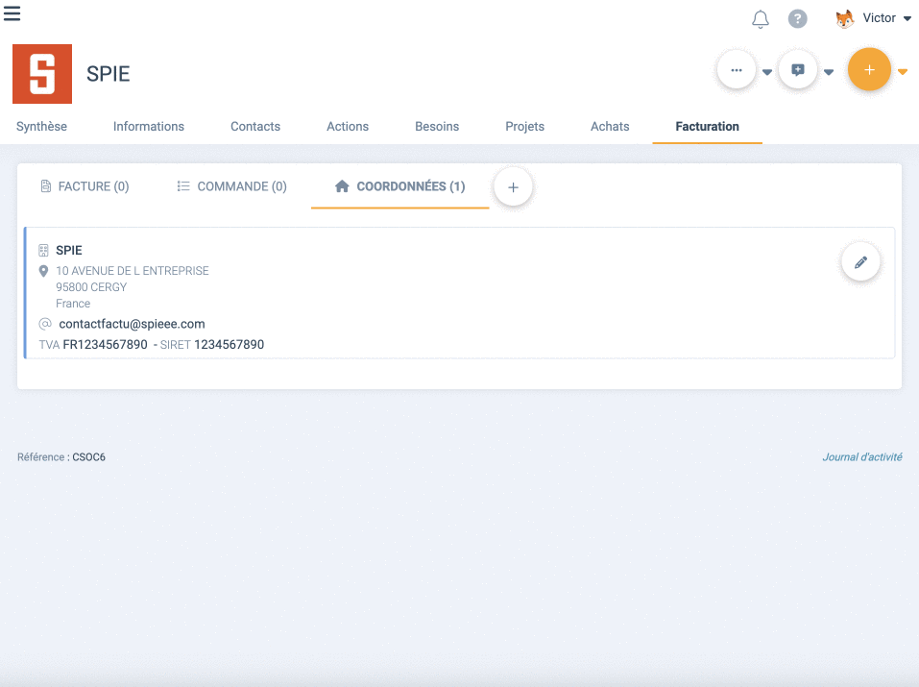
Task: Open the hamburger navigation menu
Action: [x=12, y=13]
